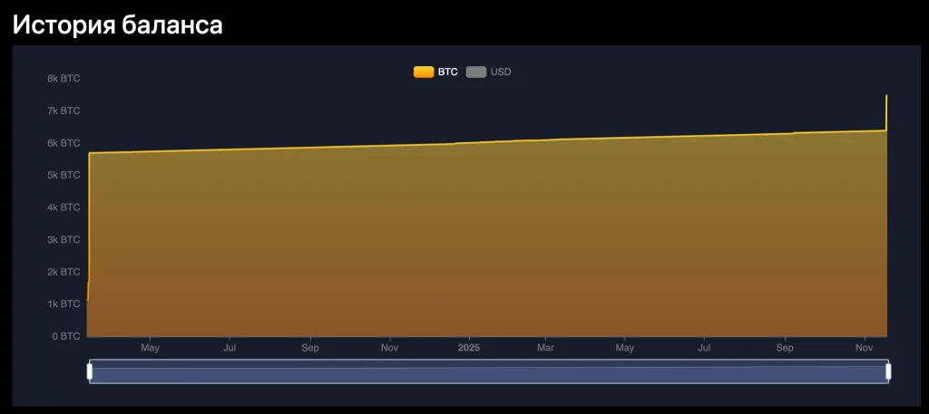The height and width of the screenshot is (414, 929).
Task: Select the 6k BTC axis label
Action: [x=64, y=143]
